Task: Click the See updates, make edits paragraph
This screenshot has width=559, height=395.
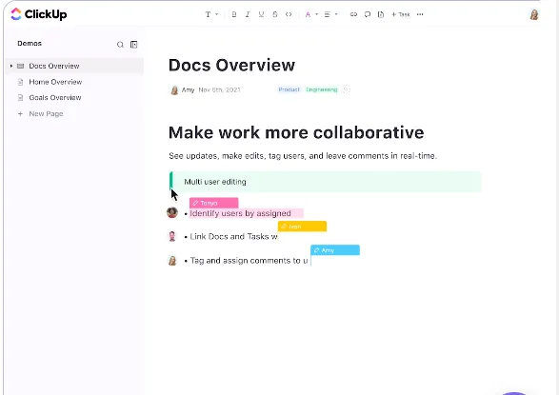Action: [x=303, y=156]
